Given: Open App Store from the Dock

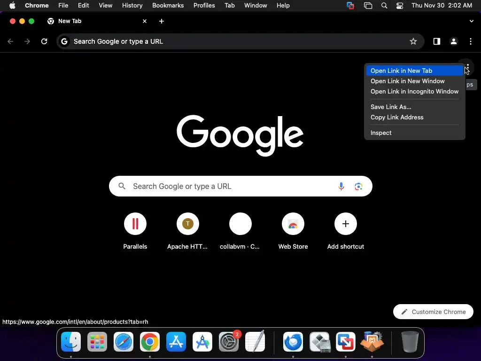Looking at the screenshot, I should (176, 342).
